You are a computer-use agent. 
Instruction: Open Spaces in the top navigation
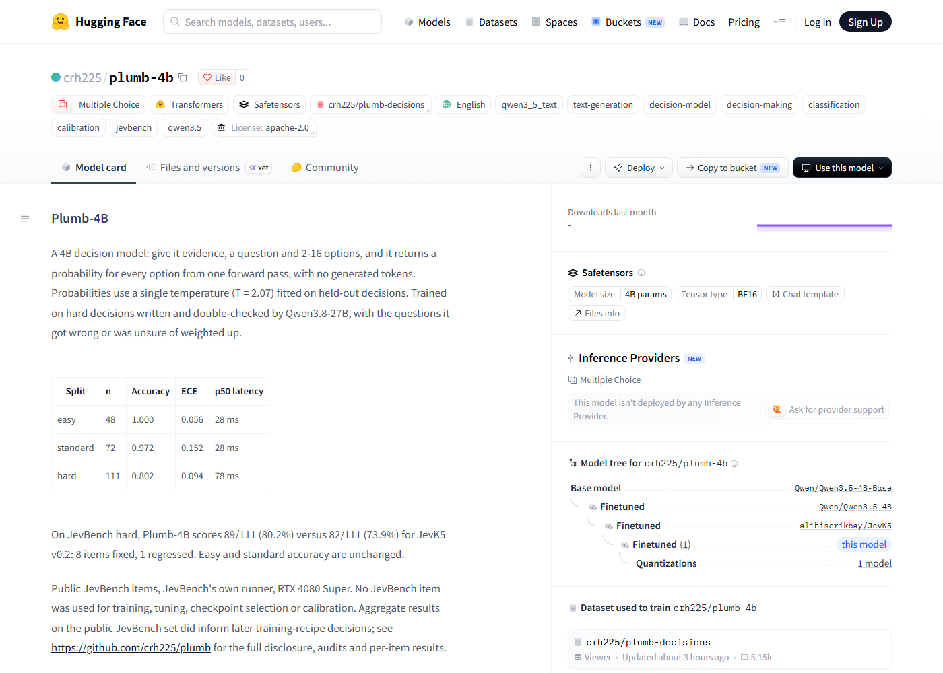tap(554, 22)
